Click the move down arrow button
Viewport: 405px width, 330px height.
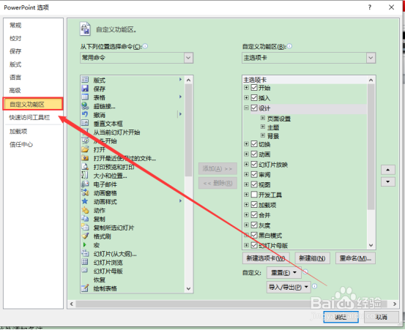387,181
